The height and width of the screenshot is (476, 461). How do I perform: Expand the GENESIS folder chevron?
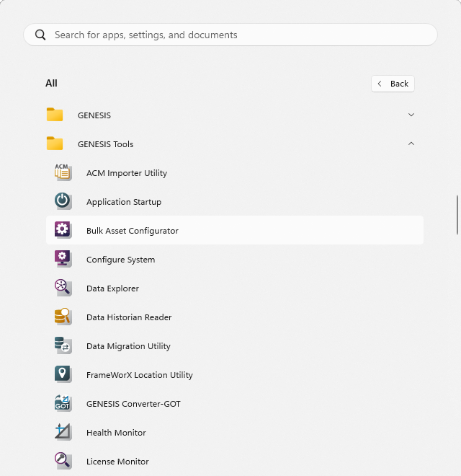click(411, 115)
